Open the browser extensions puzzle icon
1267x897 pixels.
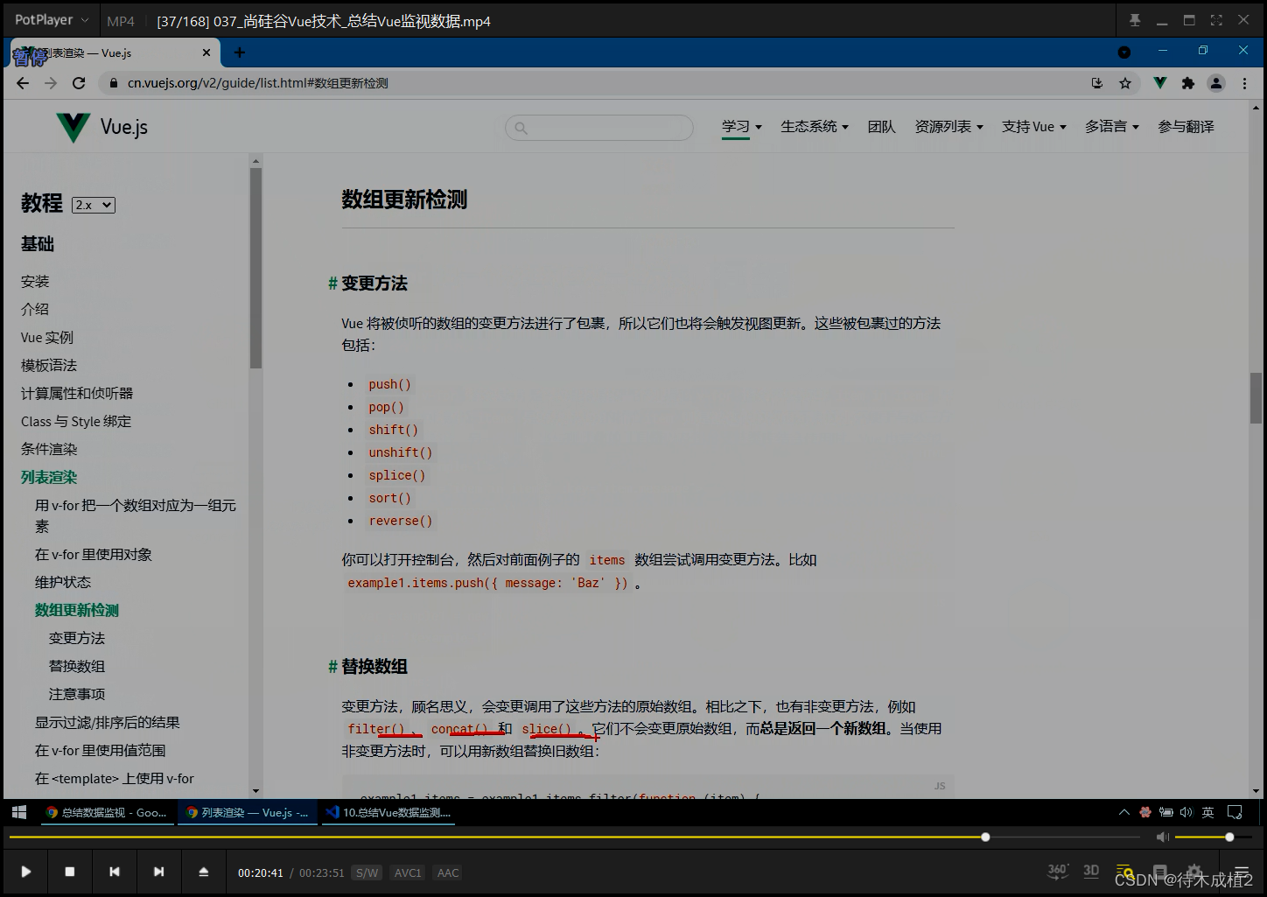tap(1188, 83)
